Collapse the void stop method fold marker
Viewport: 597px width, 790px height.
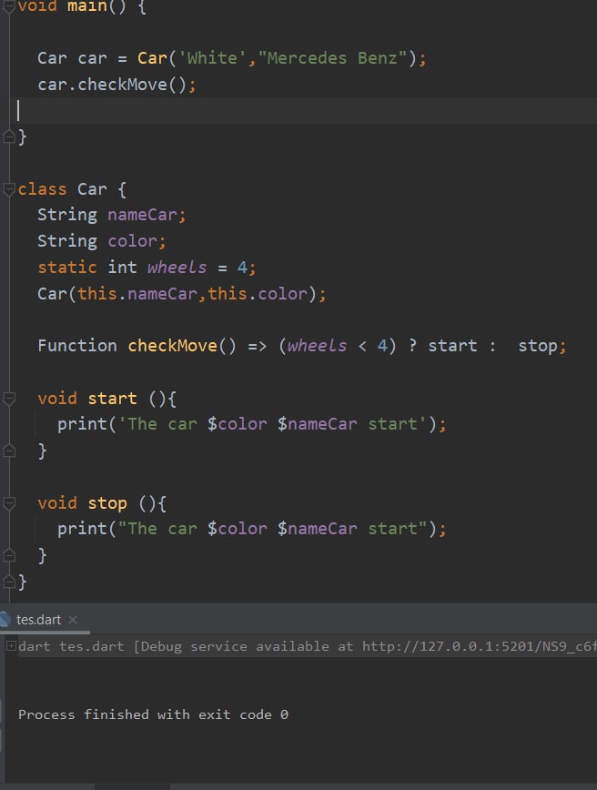click(x=9, y=503)
